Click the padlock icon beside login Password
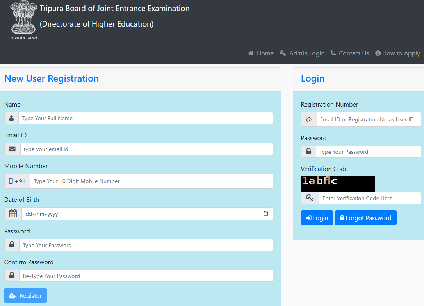Screen dimensions: 424x306 pyautogui.click(x=308, y=152)
